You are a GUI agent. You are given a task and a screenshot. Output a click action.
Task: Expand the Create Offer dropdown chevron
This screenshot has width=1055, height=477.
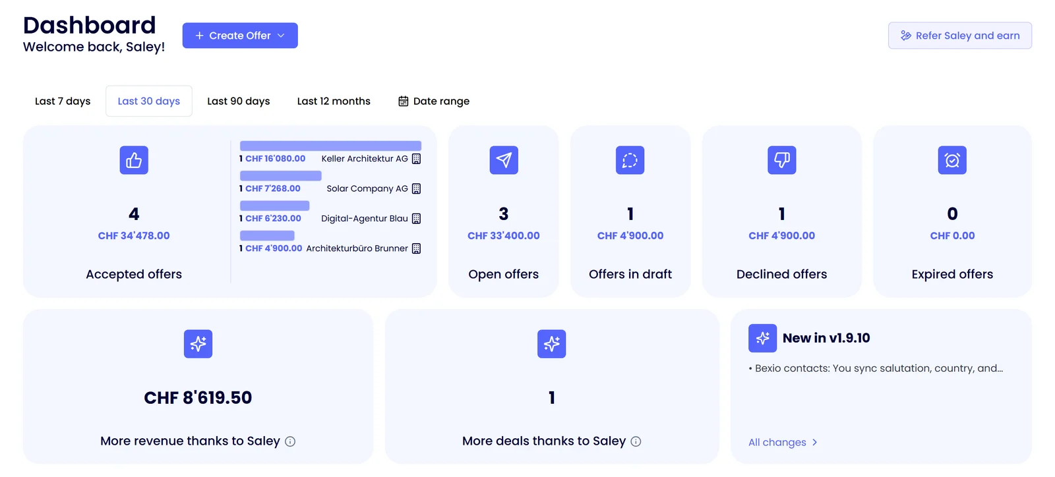(x=281, y=36)
